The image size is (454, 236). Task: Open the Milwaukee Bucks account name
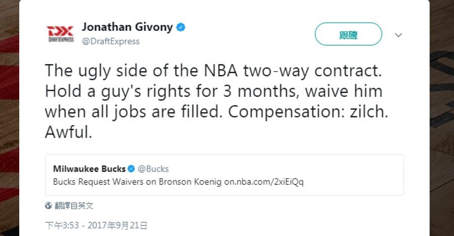(x=90, y=169)
